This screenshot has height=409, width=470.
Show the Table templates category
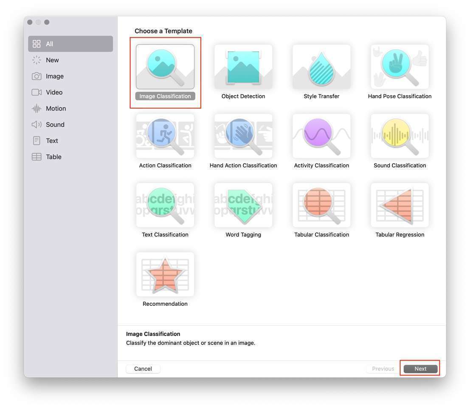pos(53,157)
